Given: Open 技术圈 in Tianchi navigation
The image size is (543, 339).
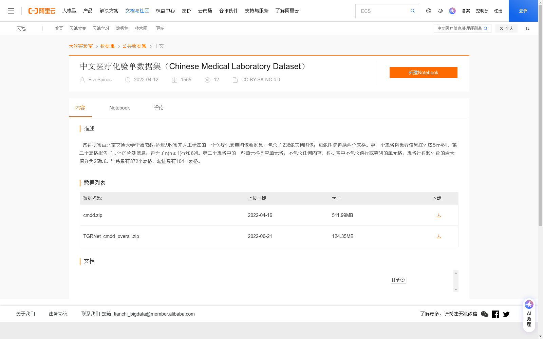Looking at the screenshot, I should pyautogui.click(x=141, y=28).
